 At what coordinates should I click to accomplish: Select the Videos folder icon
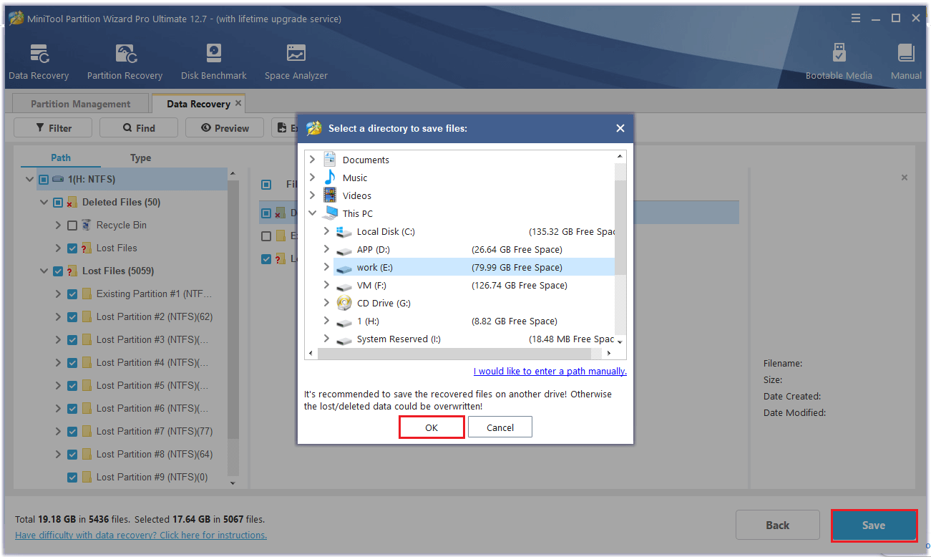point(330,195)
